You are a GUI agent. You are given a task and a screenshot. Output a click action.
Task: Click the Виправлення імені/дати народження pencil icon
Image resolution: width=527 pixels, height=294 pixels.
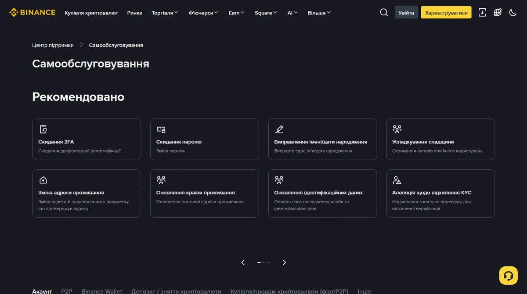pos(279,129)
